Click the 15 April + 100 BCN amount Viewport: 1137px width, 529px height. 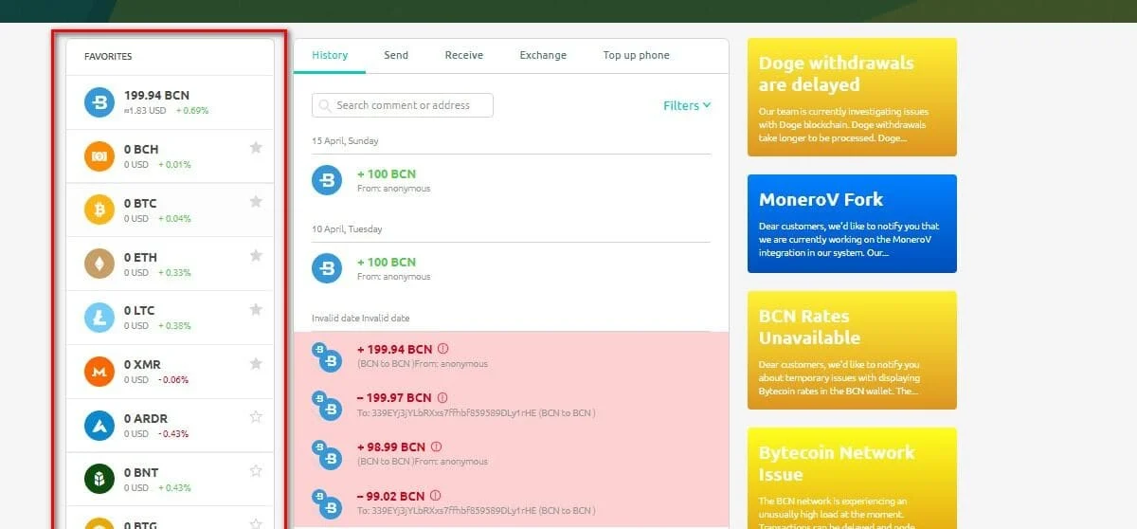(387, 174)
